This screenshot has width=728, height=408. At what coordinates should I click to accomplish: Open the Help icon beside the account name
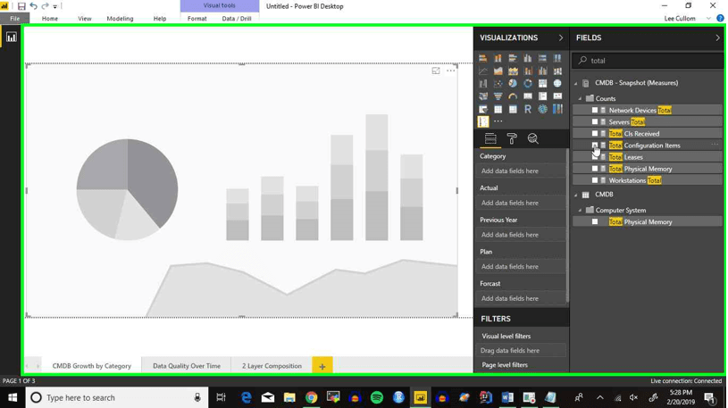point(720,18)
